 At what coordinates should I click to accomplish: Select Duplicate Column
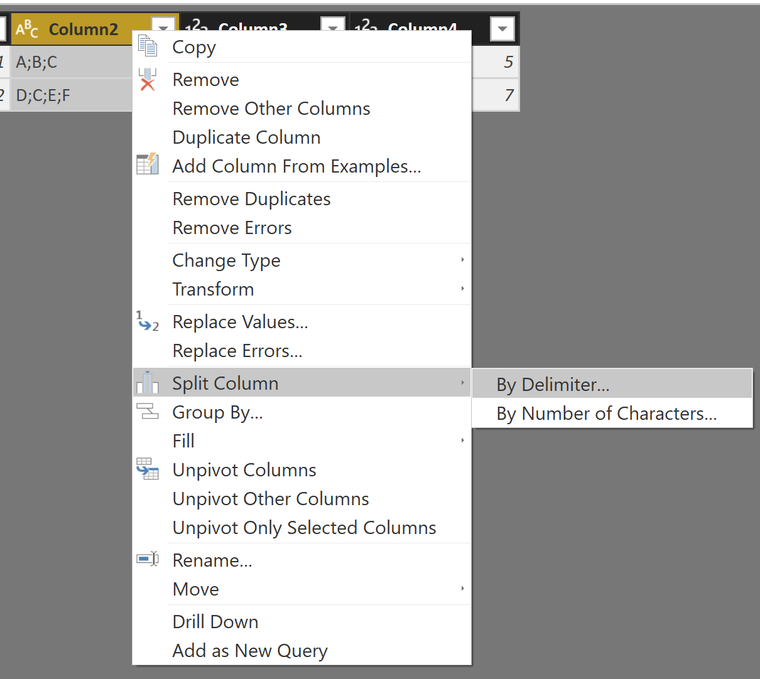coord(302,137)
